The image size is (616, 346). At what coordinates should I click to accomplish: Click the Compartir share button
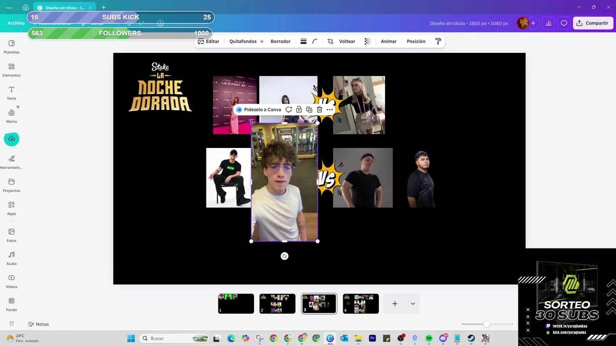pos(593,23)
